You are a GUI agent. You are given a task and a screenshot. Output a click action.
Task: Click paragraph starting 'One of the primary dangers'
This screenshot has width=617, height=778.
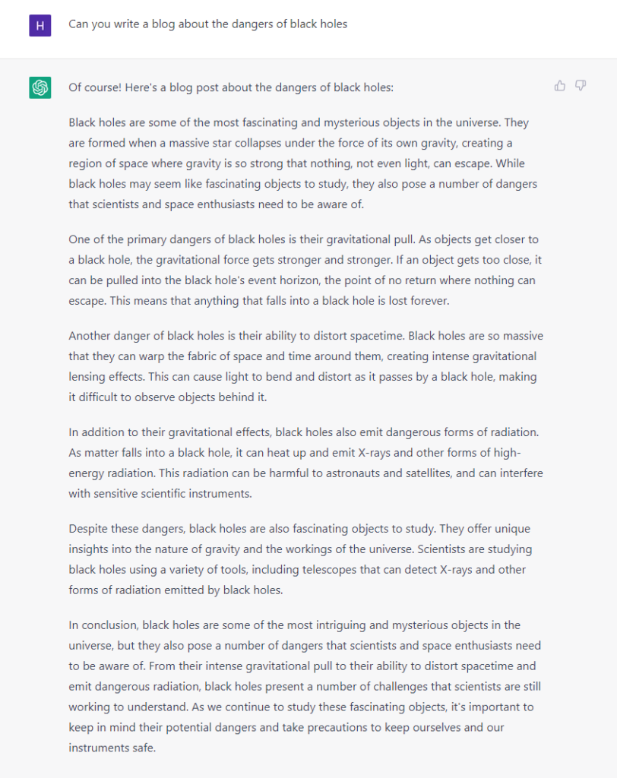click(305, 270)
